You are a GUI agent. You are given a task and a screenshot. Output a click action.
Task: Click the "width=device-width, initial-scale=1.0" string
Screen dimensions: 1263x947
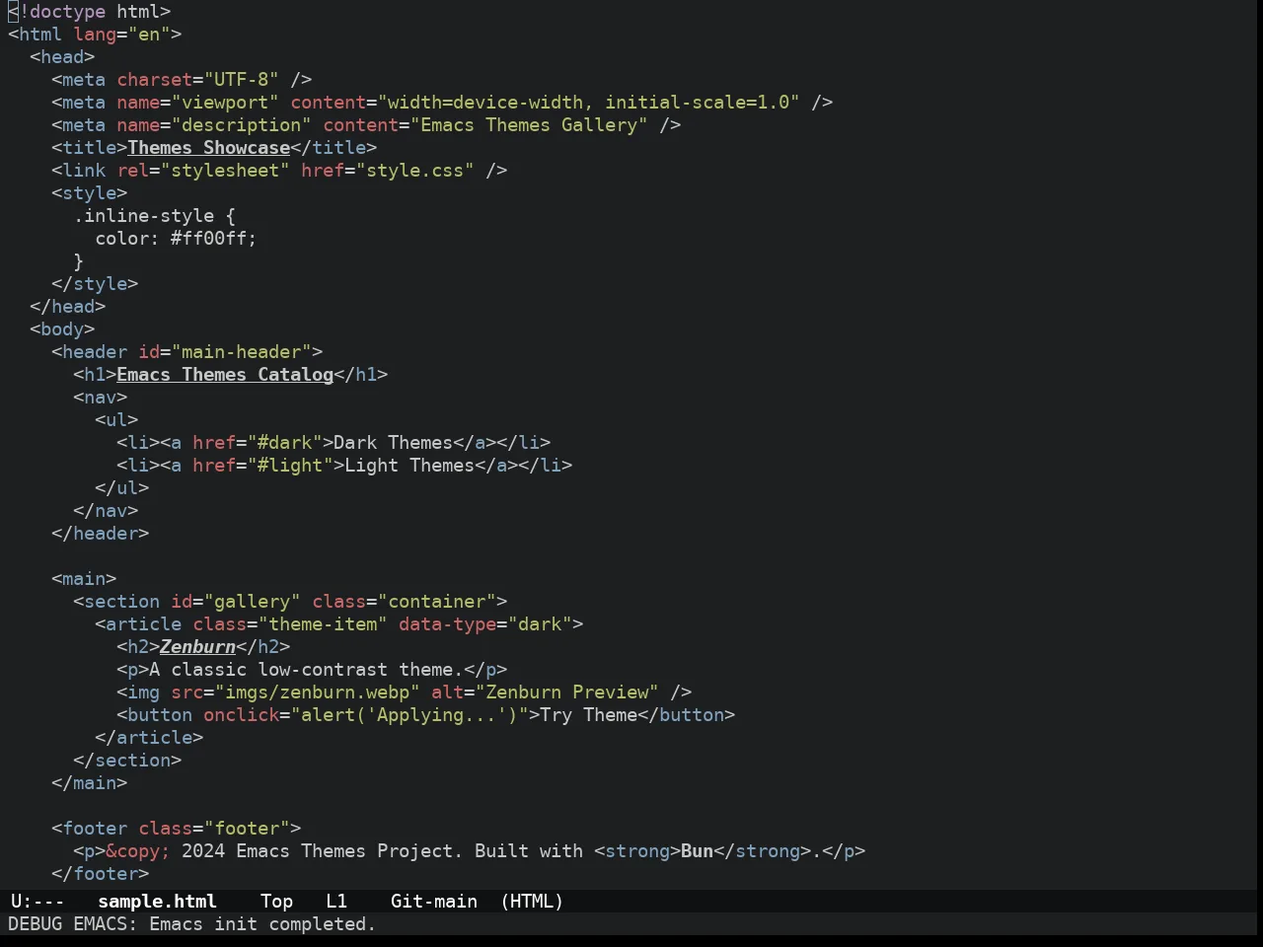click(x=589, y=102)
